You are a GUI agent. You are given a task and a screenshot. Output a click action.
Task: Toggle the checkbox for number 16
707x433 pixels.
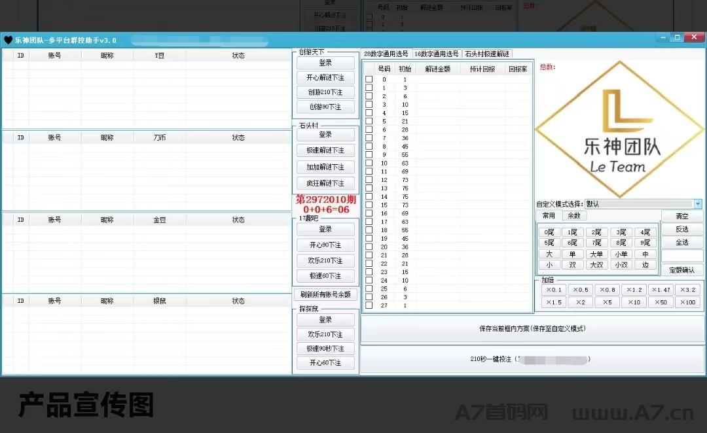coord(369,213)
